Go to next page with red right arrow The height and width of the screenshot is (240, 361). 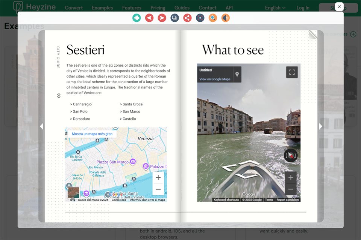(x=162, y=18)
